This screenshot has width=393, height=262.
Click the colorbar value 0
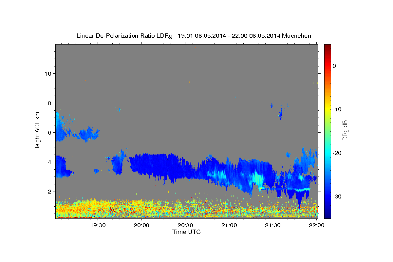pyautogui.click(x=334, y=66)
